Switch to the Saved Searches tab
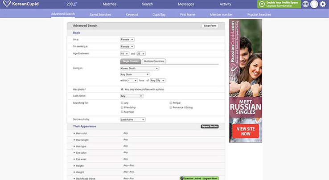Image resolution: width=329 pixels, height=180 pixels. coord(100,14)
